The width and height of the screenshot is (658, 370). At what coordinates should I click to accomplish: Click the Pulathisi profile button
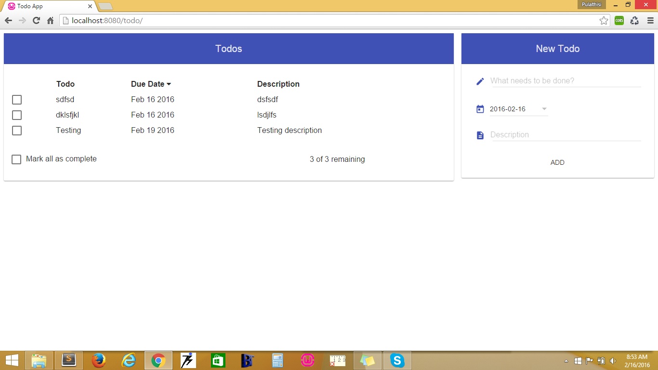pos(592,4)
